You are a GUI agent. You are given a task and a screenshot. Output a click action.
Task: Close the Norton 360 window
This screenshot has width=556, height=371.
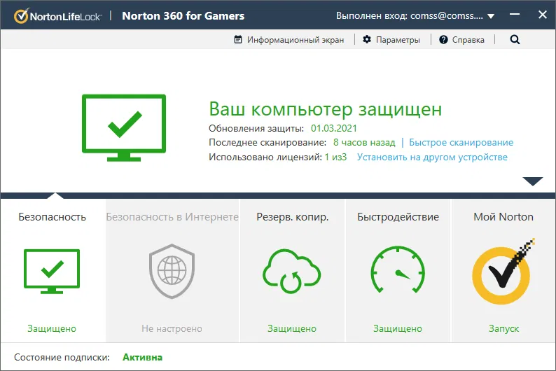pos(543,15)
